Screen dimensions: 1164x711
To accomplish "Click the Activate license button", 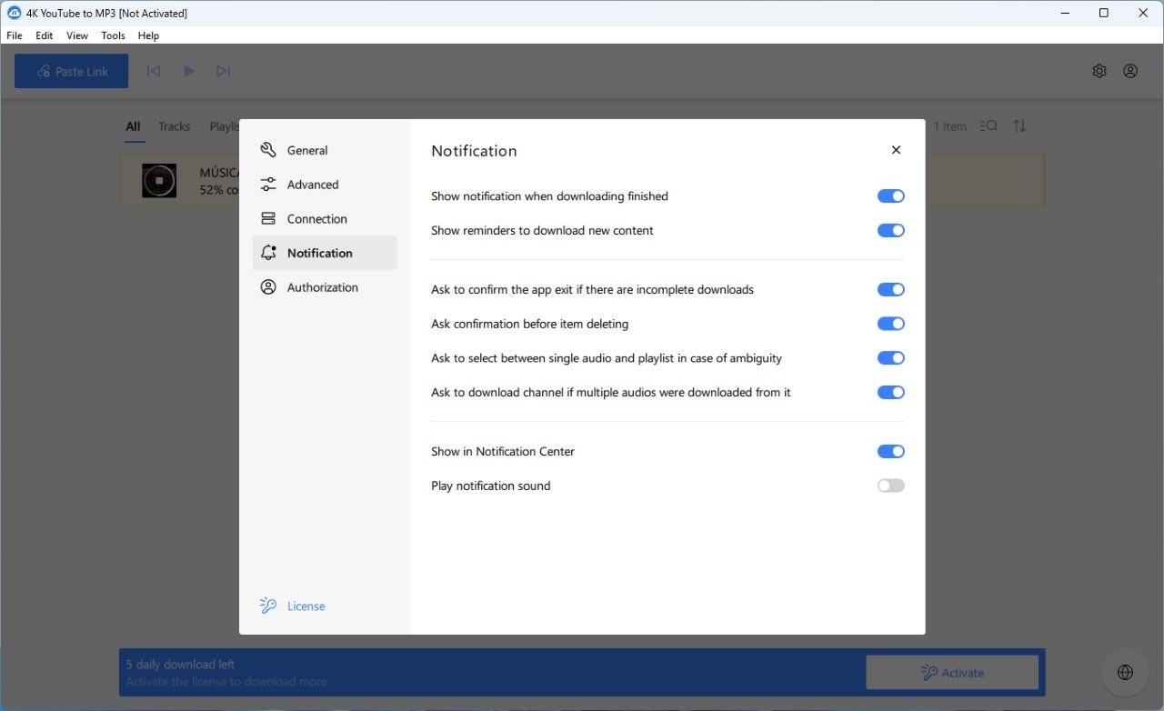I will coord(952,673).
